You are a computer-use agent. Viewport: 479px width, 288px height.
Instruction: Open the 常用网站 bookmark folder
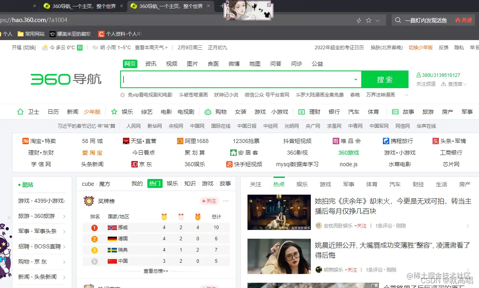[x=31, y=34]
